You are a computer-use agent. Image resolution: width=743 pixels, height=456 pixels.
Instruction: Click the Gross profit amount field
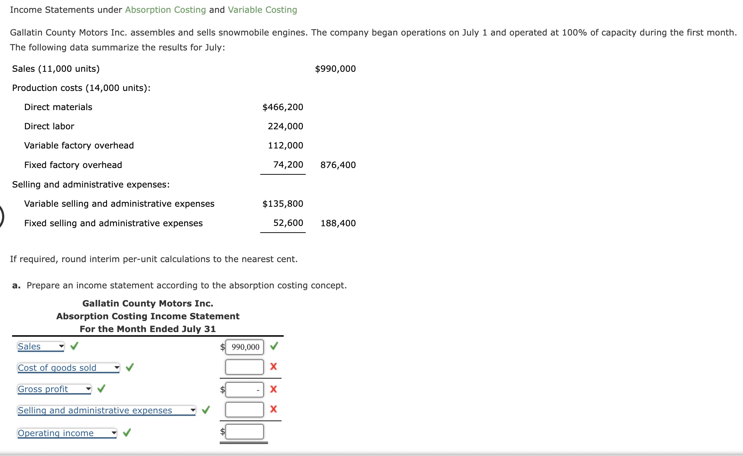[244, 389]
